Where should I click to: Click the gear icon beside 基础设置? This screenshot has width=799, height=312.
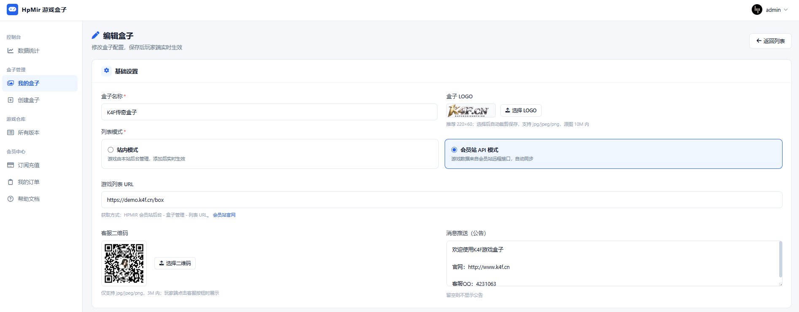click(107, 71)
